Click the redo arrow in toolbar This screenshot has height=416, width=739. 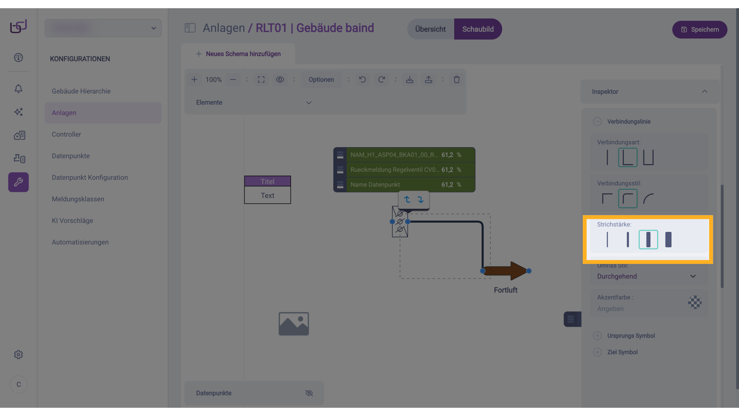[x=381, y=79]
